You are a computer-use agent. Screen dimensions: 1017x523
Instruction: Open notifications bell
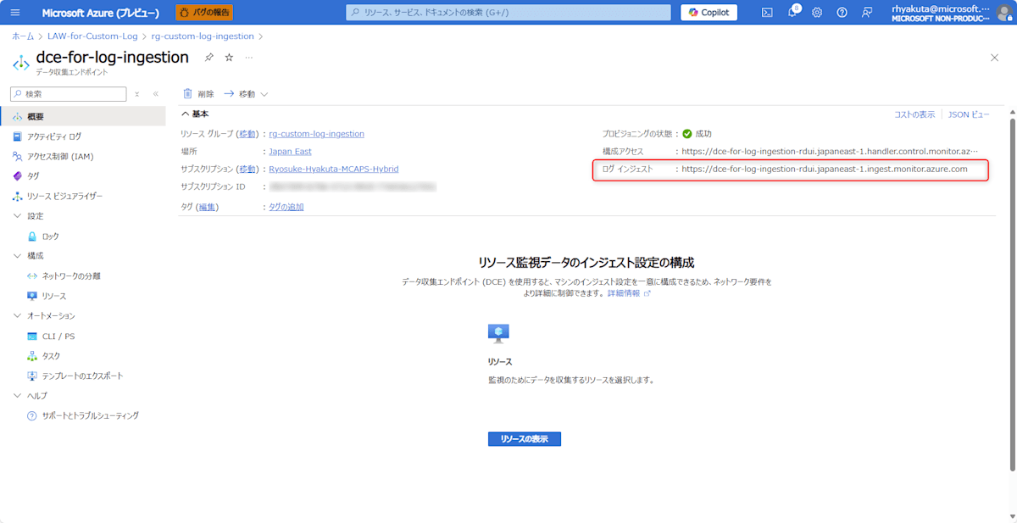[792, 13]
